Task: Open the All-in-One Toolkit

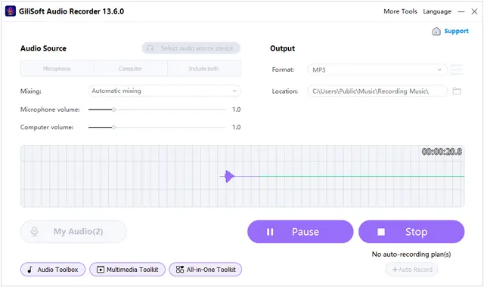Action: 205,270
